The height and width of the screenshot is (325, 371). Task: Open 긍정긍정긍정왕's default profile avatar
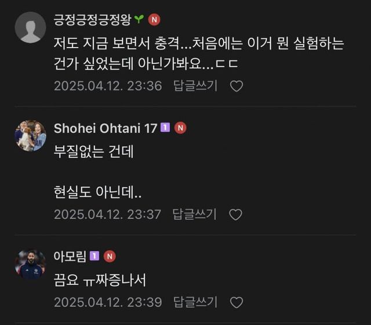[x=30, y=27]
